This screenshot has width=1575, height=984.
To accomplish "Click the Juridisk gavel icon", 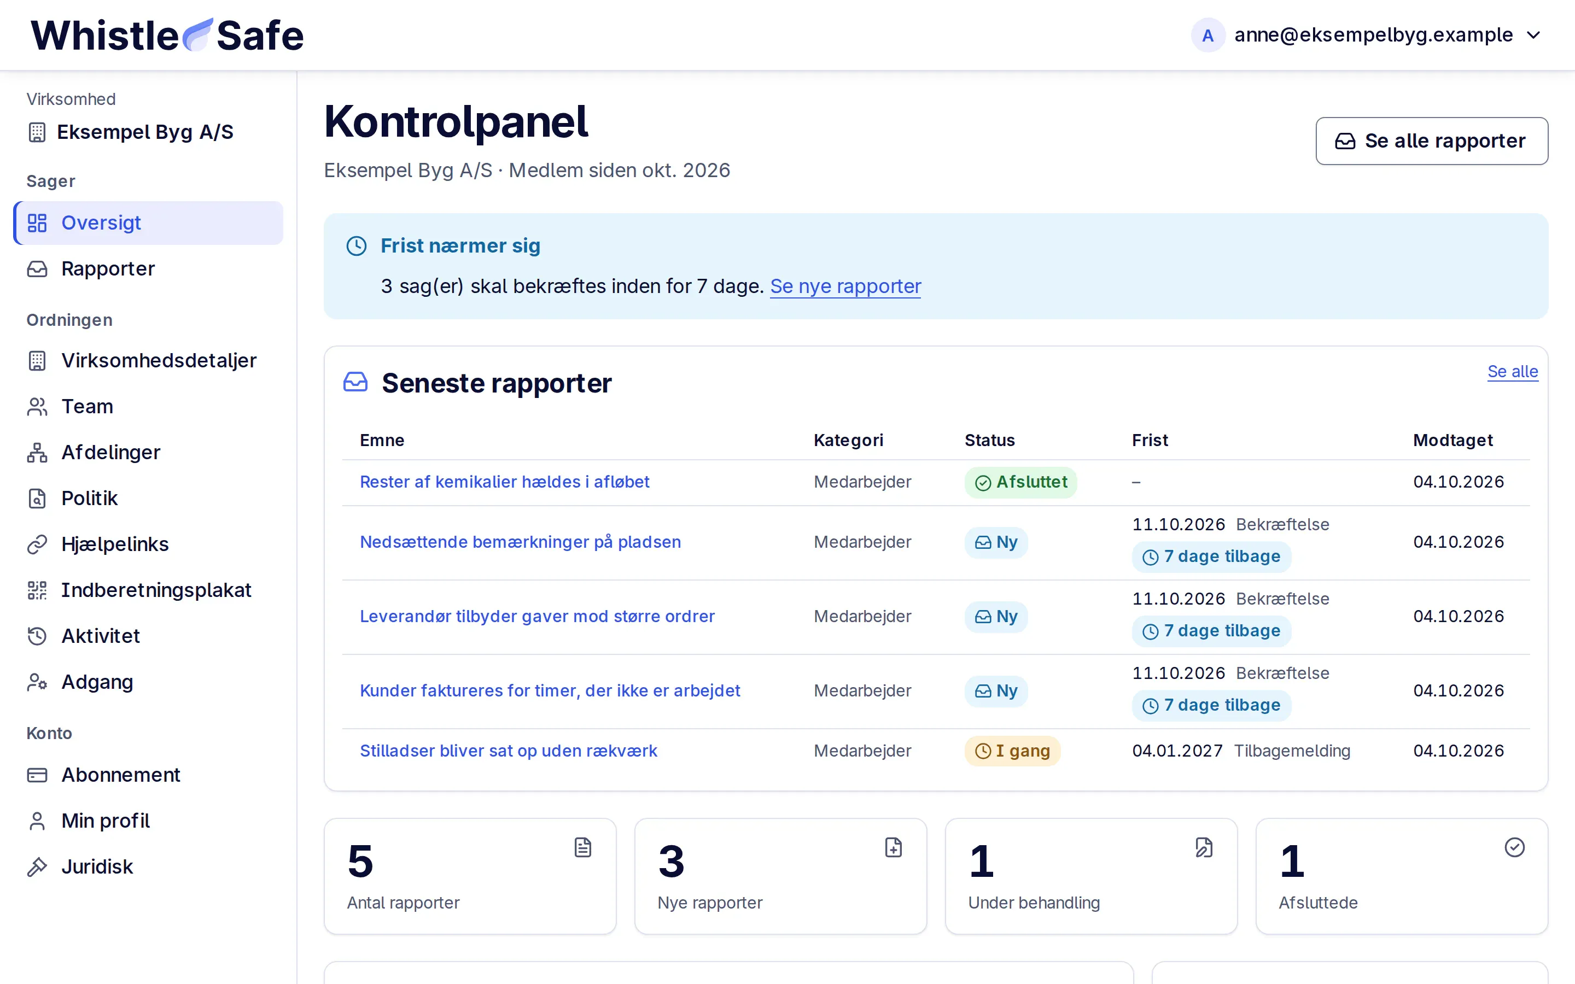I will [37, 867].
